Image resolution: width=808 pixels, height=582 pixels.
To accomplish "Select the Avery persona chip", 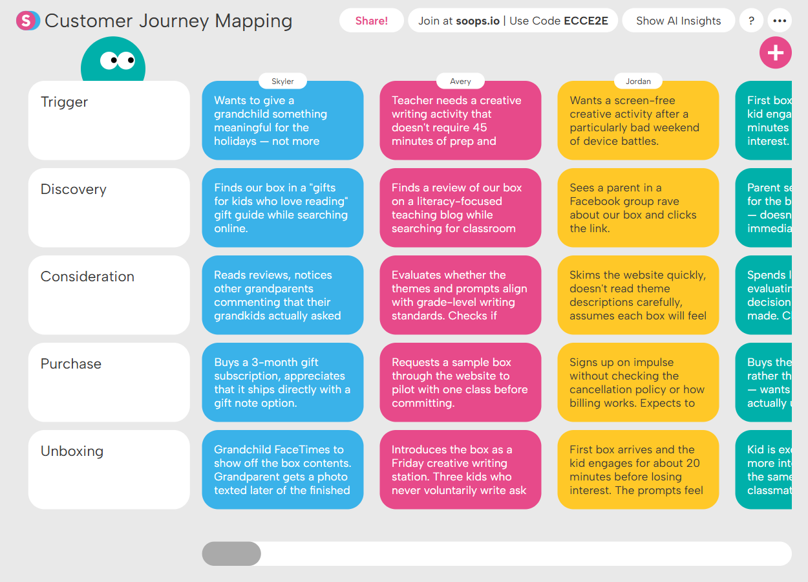I will [x=460, y=81].
